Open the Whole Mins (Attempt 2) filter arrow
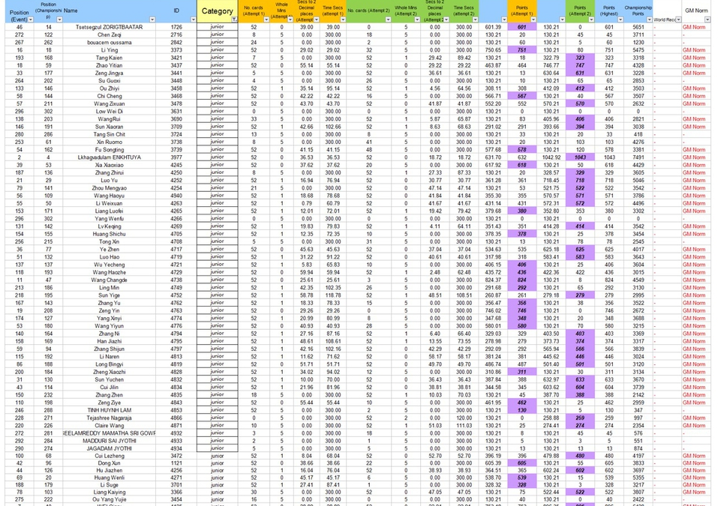This screenshot has width=718, height=506. (417, 19)
